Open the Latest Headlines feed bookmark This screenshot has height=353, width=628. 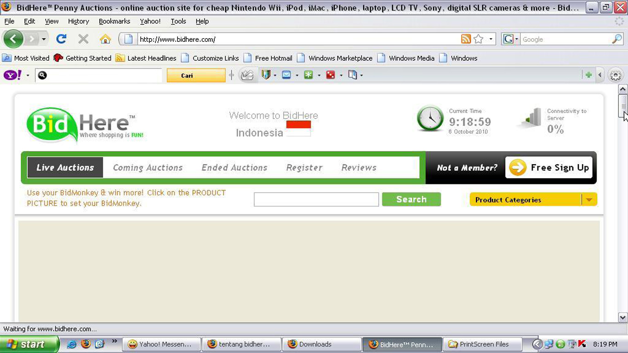(x=146, y=58)
